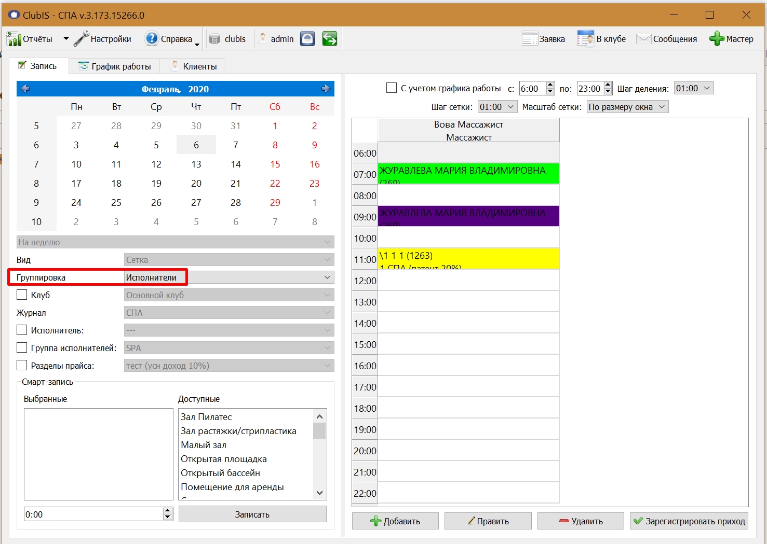Click the Записать button
The height and width of the screenshot is (544, 767).
point(252,514)
